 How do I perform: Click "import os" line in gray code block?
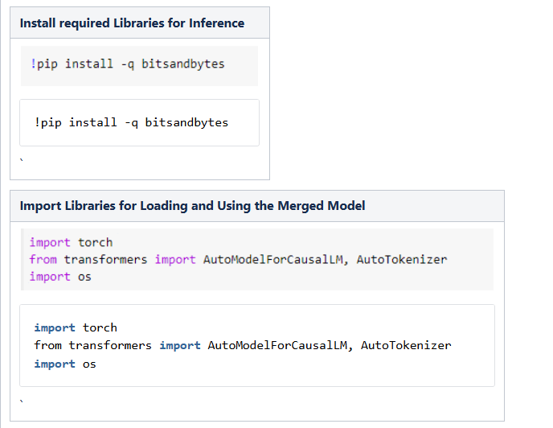(x=60, y=277)
